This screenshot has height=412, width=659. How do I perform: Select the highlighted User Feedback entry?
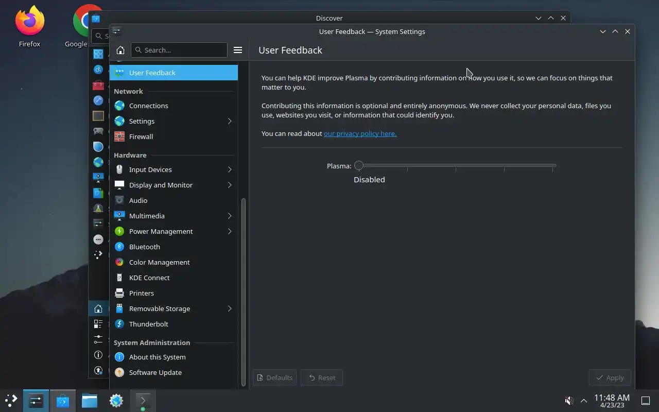pyautogui.click(x=174, y=73)
